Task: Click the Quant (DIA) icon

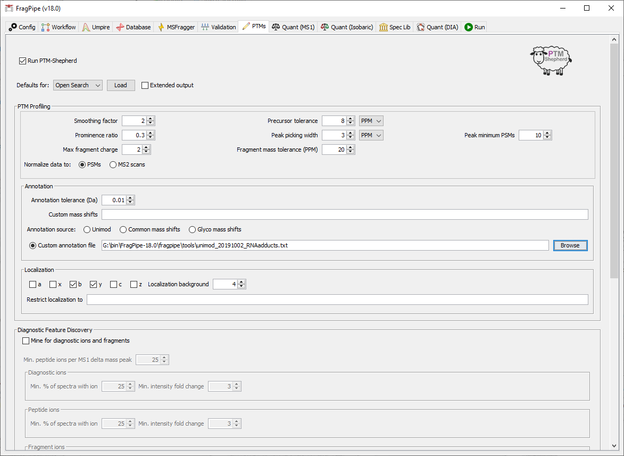Action: coord(421,27)
